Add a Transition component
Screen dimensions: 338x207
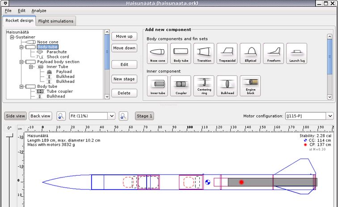point(204,53)
